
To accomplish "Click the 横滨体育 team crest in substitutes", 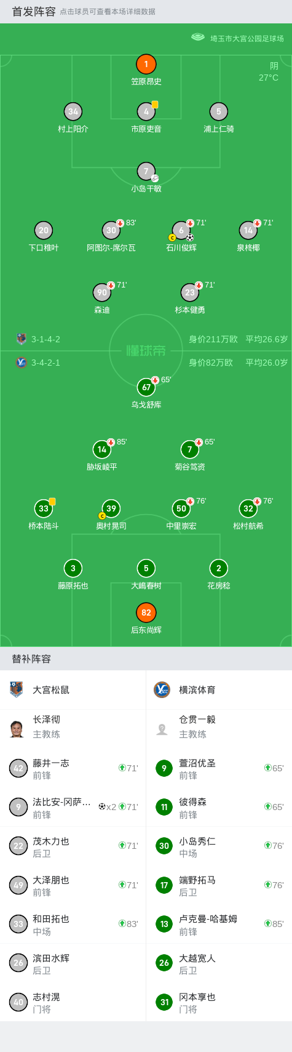I will point(162,689).
